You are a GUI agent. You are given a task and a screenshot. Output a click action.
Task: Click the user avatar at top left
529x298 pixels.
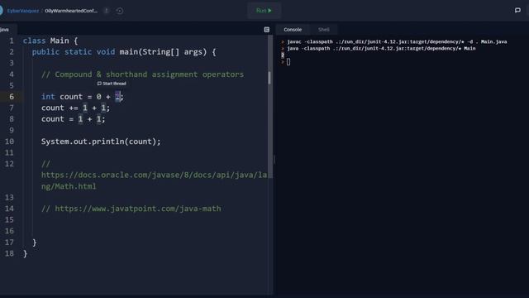point(2,11)
